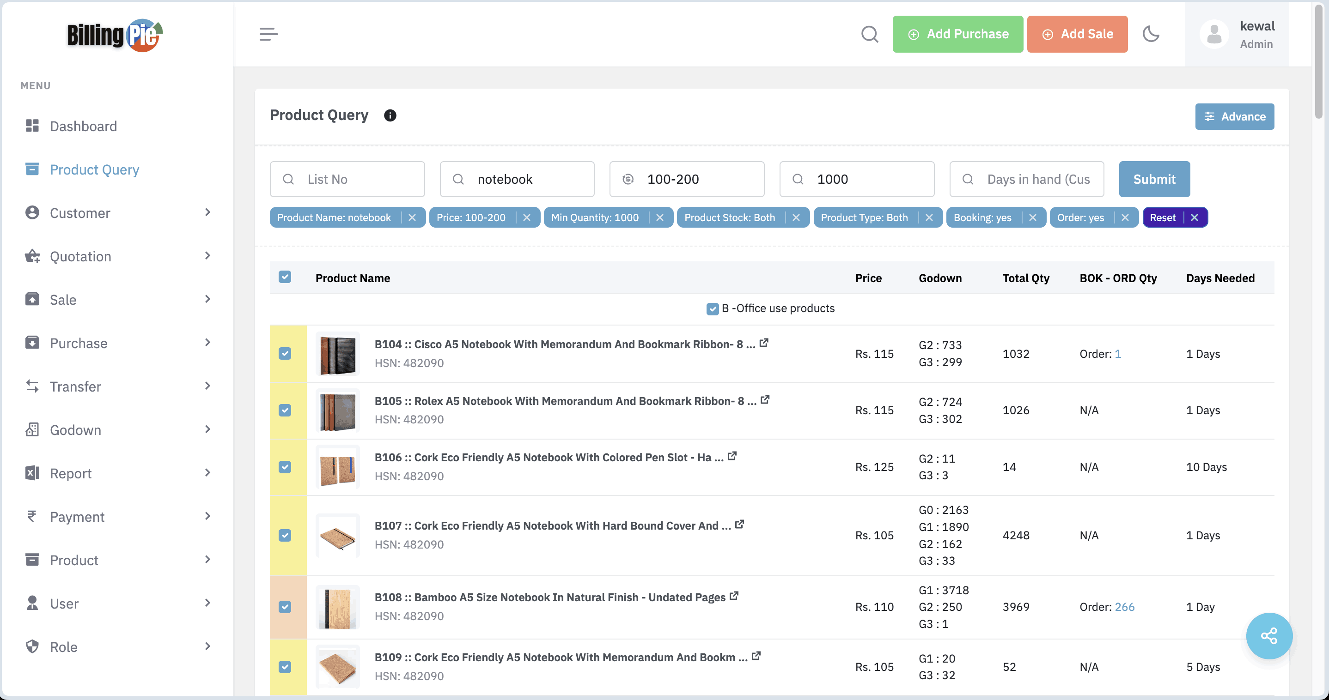
Task: Click the X on the Reset chip
Action: coord(1195,217)
